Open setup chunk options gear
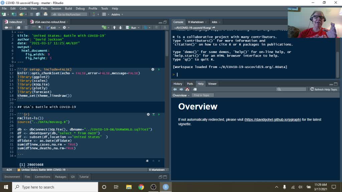 coord(153,69)
